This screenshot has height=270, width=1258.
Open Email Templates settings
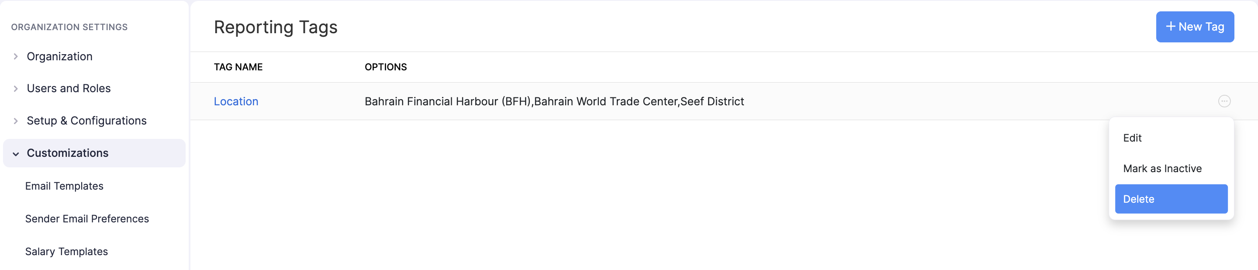[x=64, y=186]
